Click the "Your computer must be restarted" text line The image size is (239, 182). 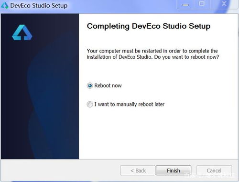pyautogui.click(x=152, y=51)
